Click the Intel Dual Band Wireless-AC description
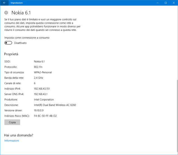The height and width of the screenshot is (155, 178). pos(55,105)
